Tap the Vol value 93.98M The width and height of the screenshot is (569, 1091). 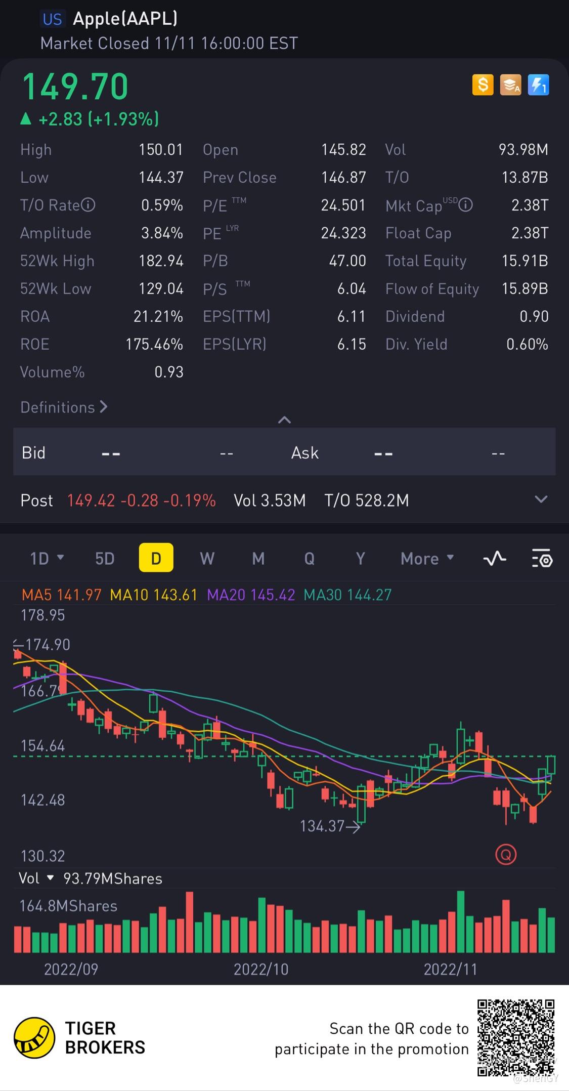tap(523, 149)
